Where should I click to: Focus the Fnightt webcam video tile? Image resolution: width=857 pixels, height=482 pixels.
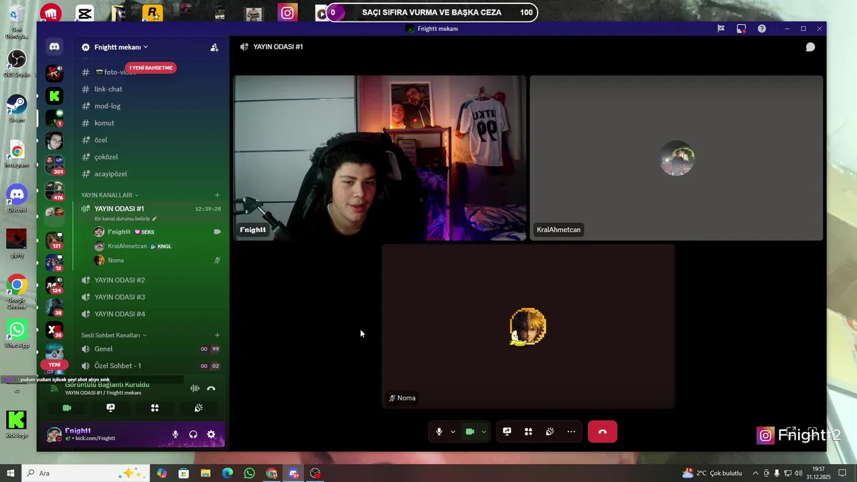click(x=380, y=158)
